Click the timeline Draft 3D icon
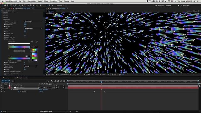 [x=52, y=81]
